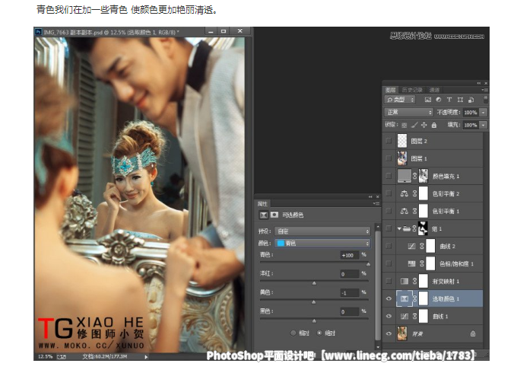Click the selective color icon in properties panel
The height and width of the screenshot is (370, 517).
coord(264,215)
